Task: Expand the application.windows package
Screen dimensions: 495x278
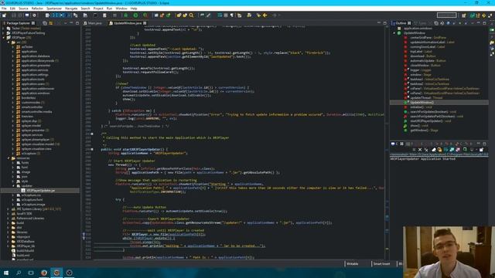Action: (13, 93)
